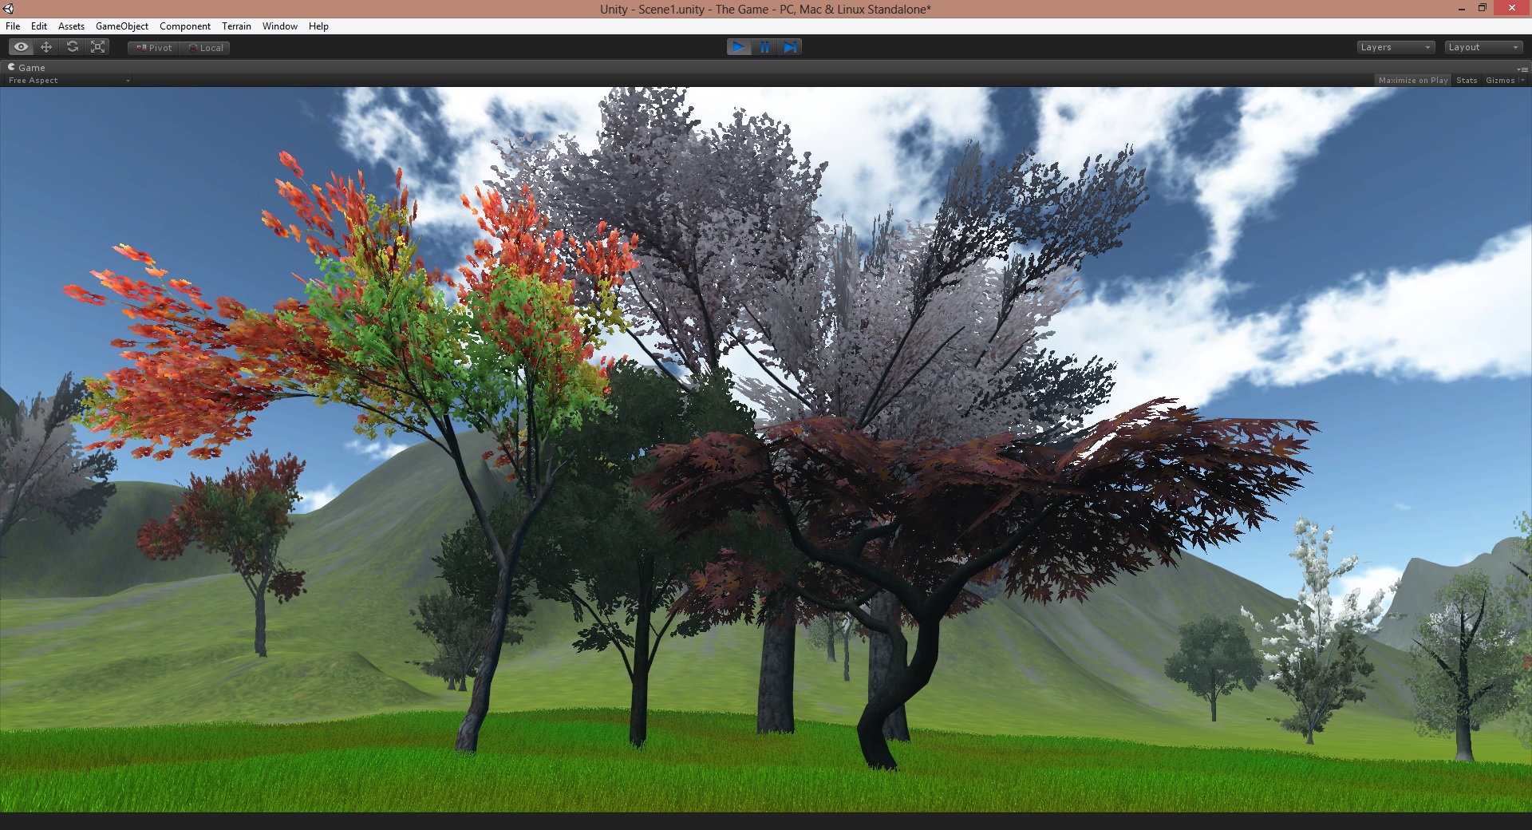
Task: Switch focus to the Game tab
Action: coord(29,68)
